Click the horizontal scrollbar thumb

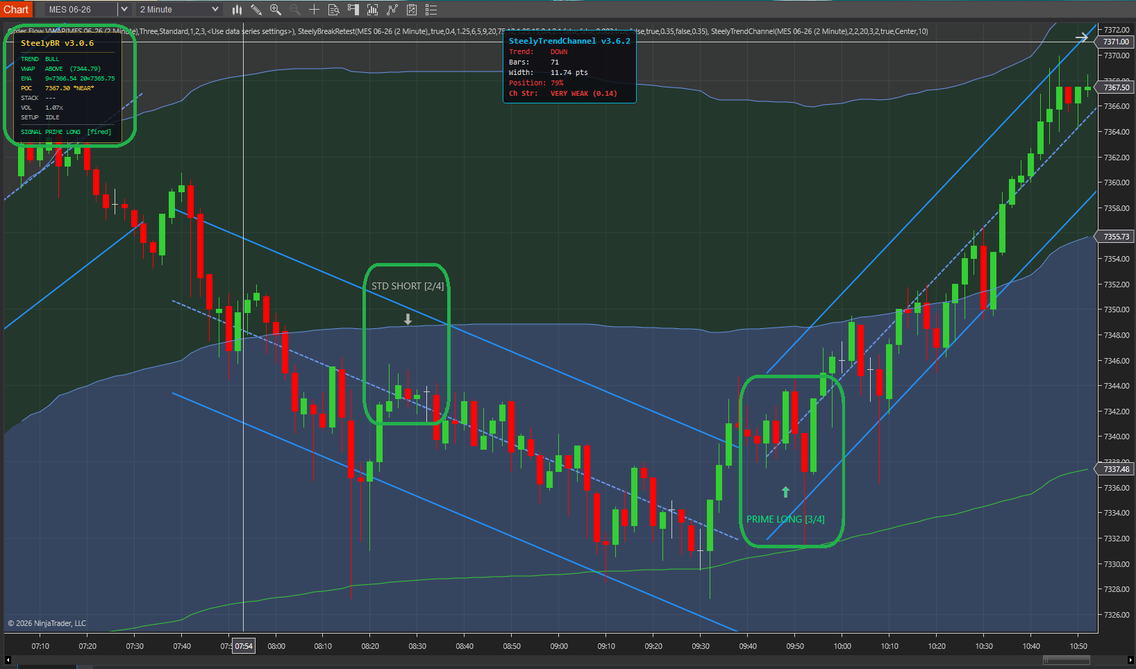(1067, 660)
